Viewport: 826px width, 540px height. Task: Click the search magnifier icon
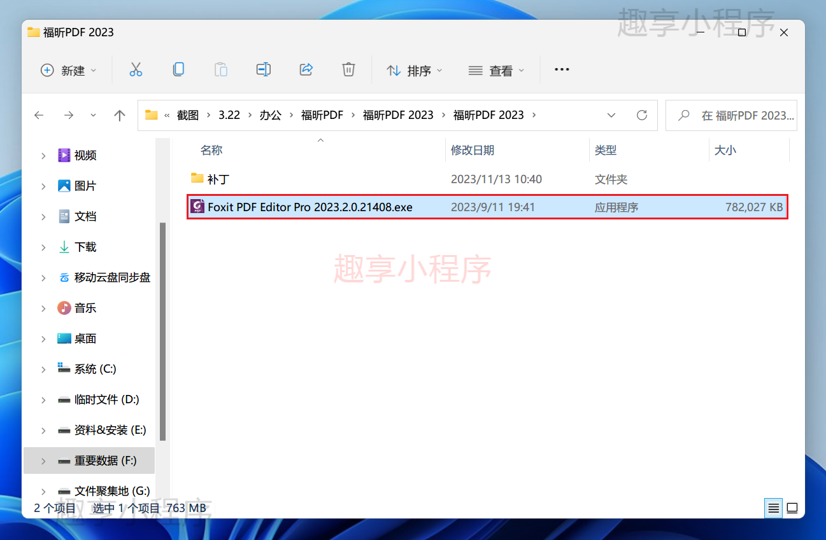coord(684,115)
